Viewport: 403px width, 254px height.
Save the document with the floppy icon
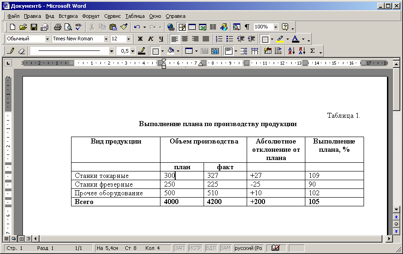33,27
